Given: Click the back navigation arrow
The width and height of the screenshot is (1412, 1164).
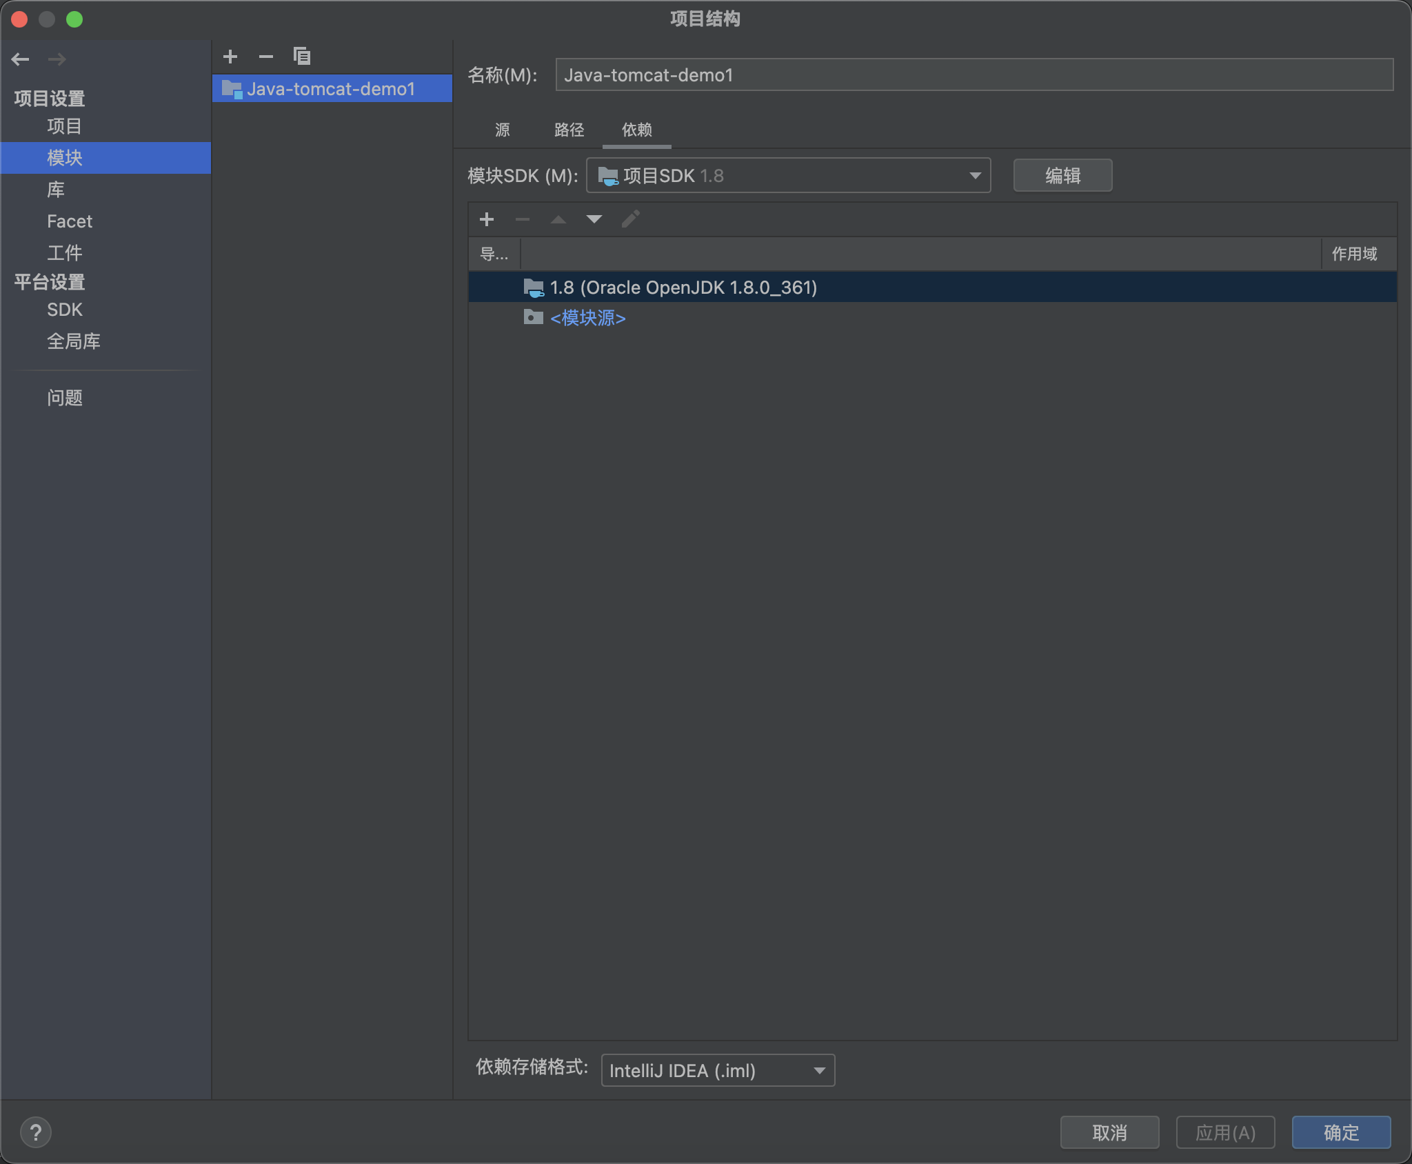Looking at the screenshot, I should pos(21,59).
